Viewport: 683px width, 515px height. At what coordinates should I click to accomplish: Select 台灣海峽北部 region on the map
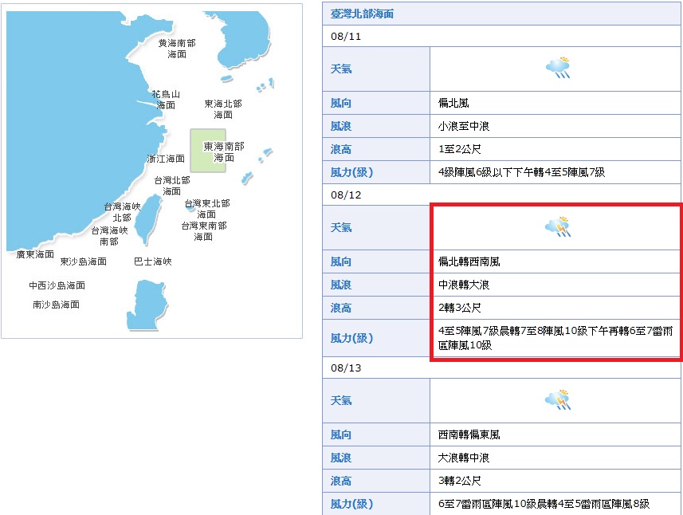point(123,212)
